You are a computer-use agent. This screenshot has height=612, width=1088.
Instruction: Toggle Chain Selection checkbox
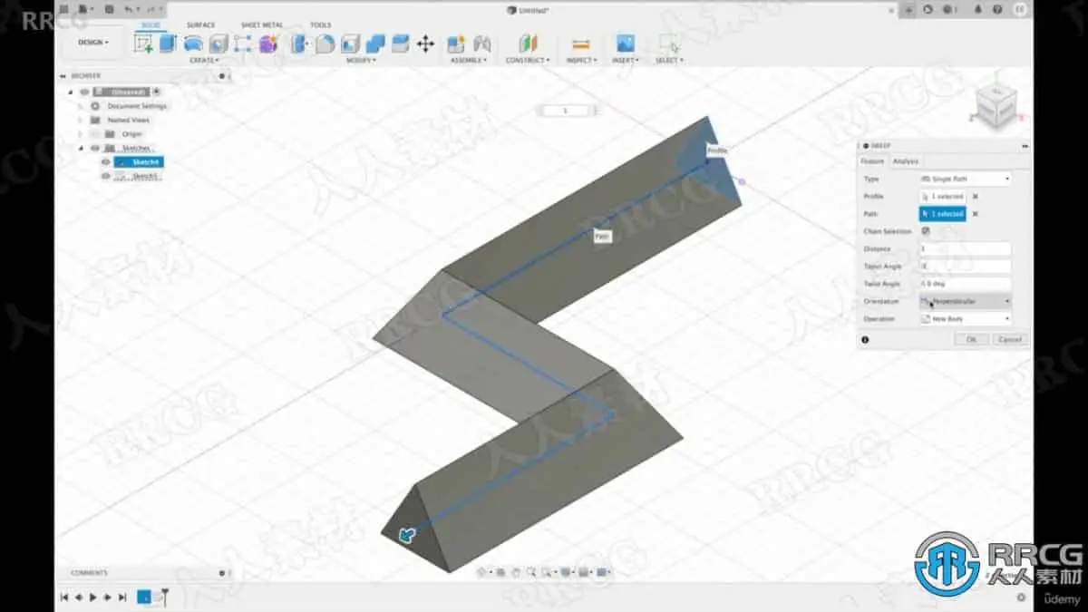tap(925, 231)
